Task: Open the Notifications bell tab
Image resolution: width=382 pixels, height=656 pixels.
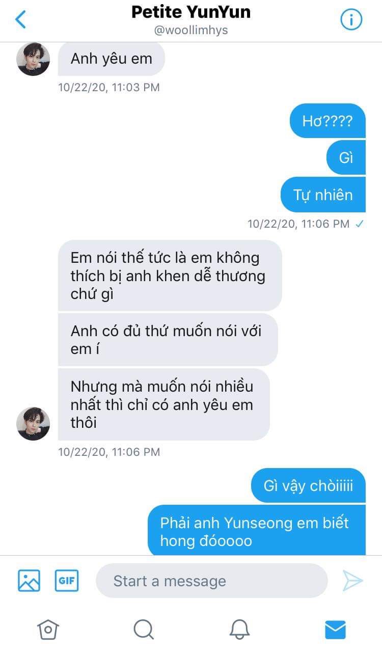Action: click(239, 630)
